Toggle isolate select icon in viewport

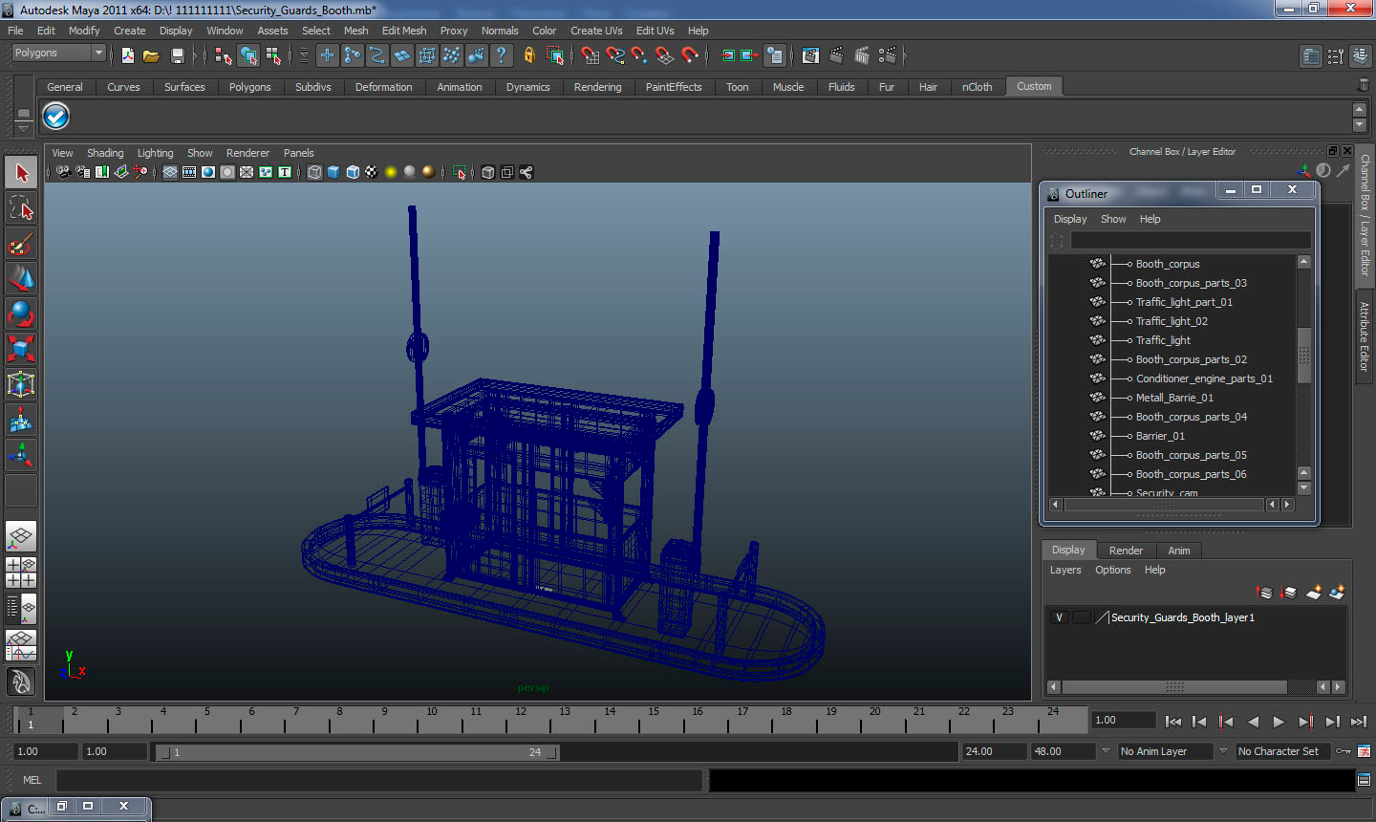[459, 172]
